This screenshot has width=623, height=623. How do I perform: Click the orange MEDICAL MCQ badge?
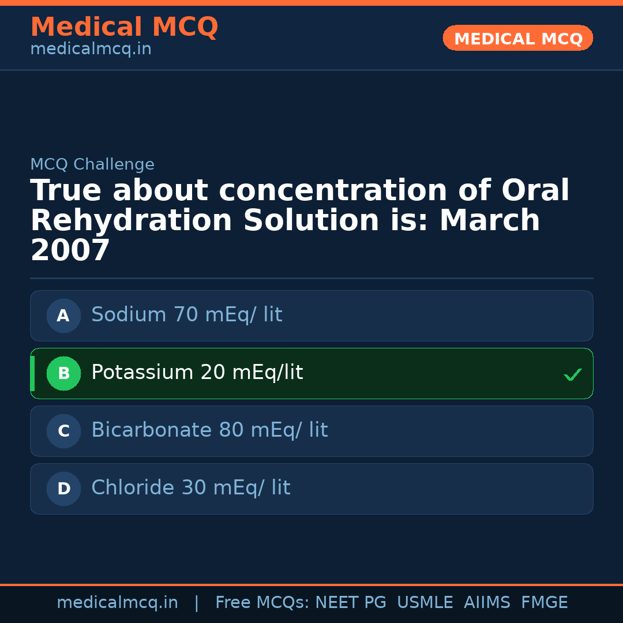point(517,39)
